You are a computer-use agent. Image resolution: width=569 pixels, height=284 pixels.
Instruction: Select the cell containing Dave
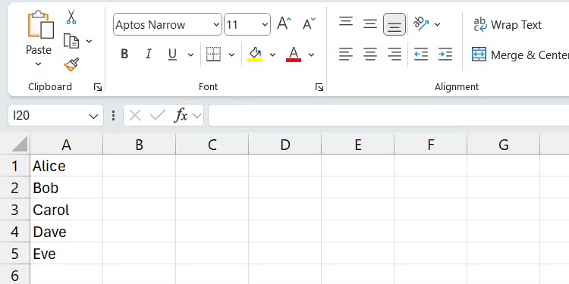pyautogui.click(x=67, y=231)
